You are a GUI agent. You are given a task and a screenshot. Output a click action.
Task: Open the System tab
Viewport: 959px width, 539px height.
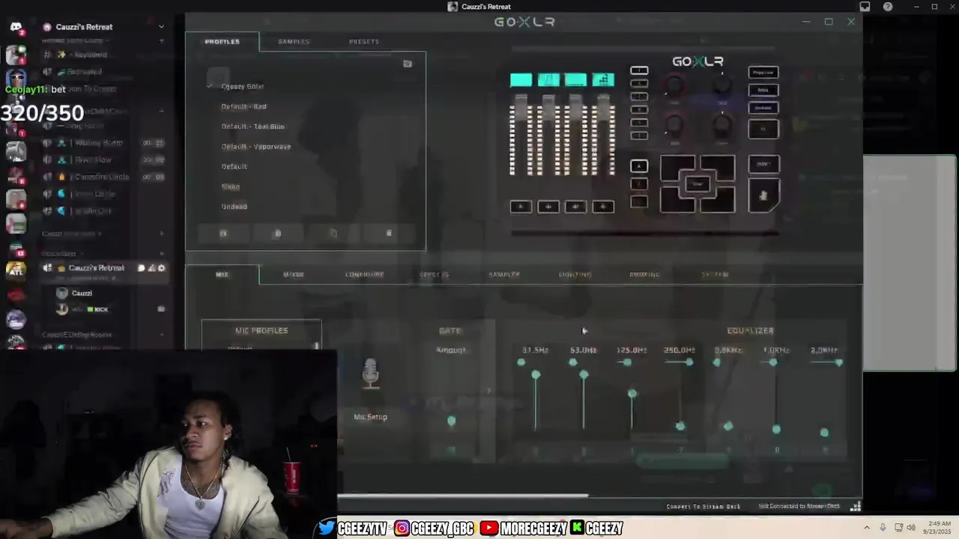pyautogui.click(x=715, y=275)
